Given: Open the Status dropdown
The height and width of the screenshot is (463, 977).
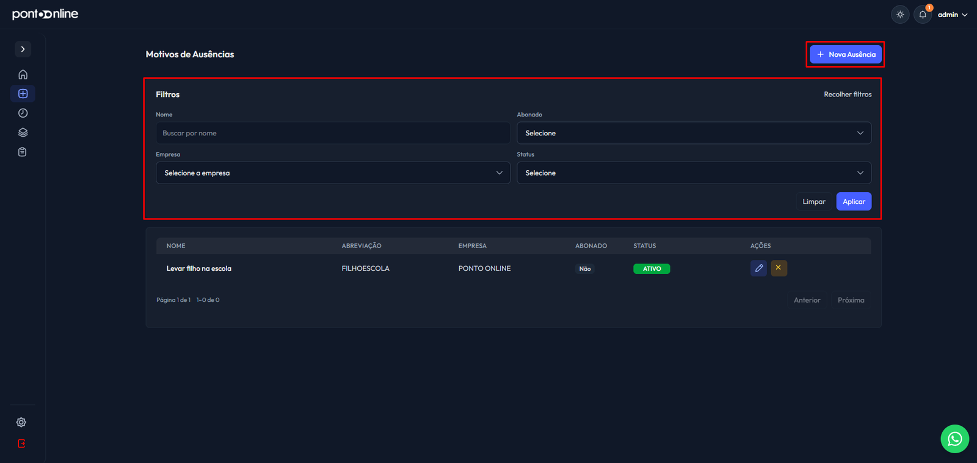Looking at the screenshot, I should pyautogui.click(x=694, y=173).
